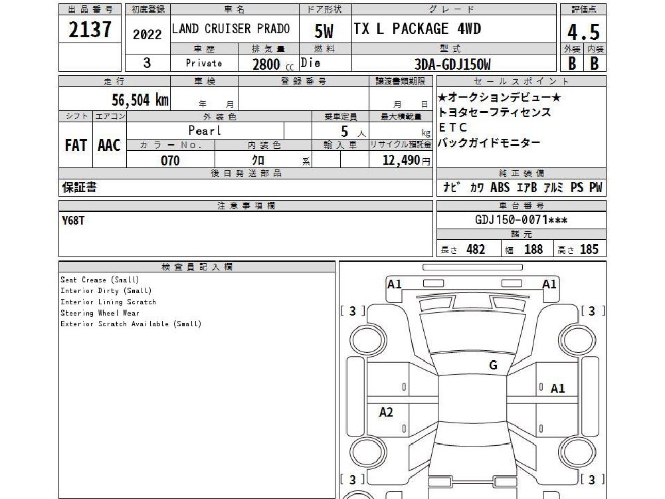Click the width value 188
Viewport: 665px width, 499px height.
(533, 249)
